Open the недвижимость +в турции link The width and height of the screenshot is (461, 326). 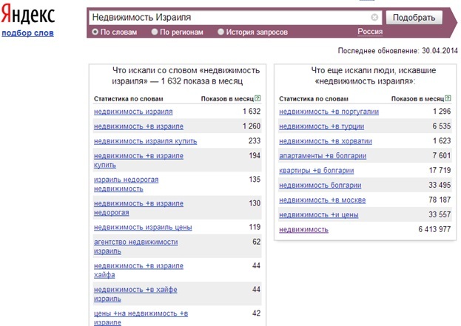[321, 126]
